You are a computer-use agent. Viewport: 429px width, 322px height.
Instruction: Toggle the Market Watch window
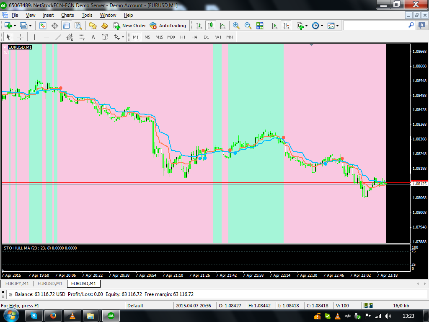point(42,26)
